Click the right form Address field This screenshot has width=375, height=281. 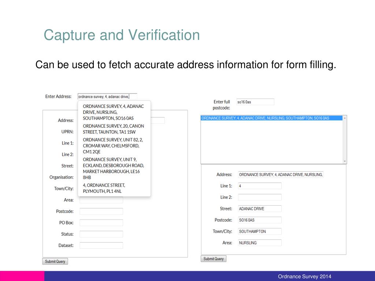pos(281,175)
